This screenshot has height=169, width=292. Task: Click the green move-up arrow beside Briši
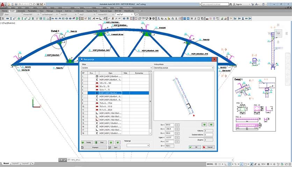coord(111,142)
